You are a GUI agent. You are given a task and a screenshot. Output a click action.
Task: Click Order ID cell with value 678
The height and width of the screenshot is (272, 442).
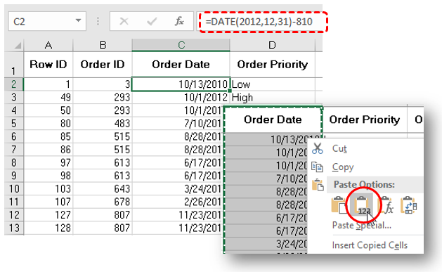pos(103,202)
